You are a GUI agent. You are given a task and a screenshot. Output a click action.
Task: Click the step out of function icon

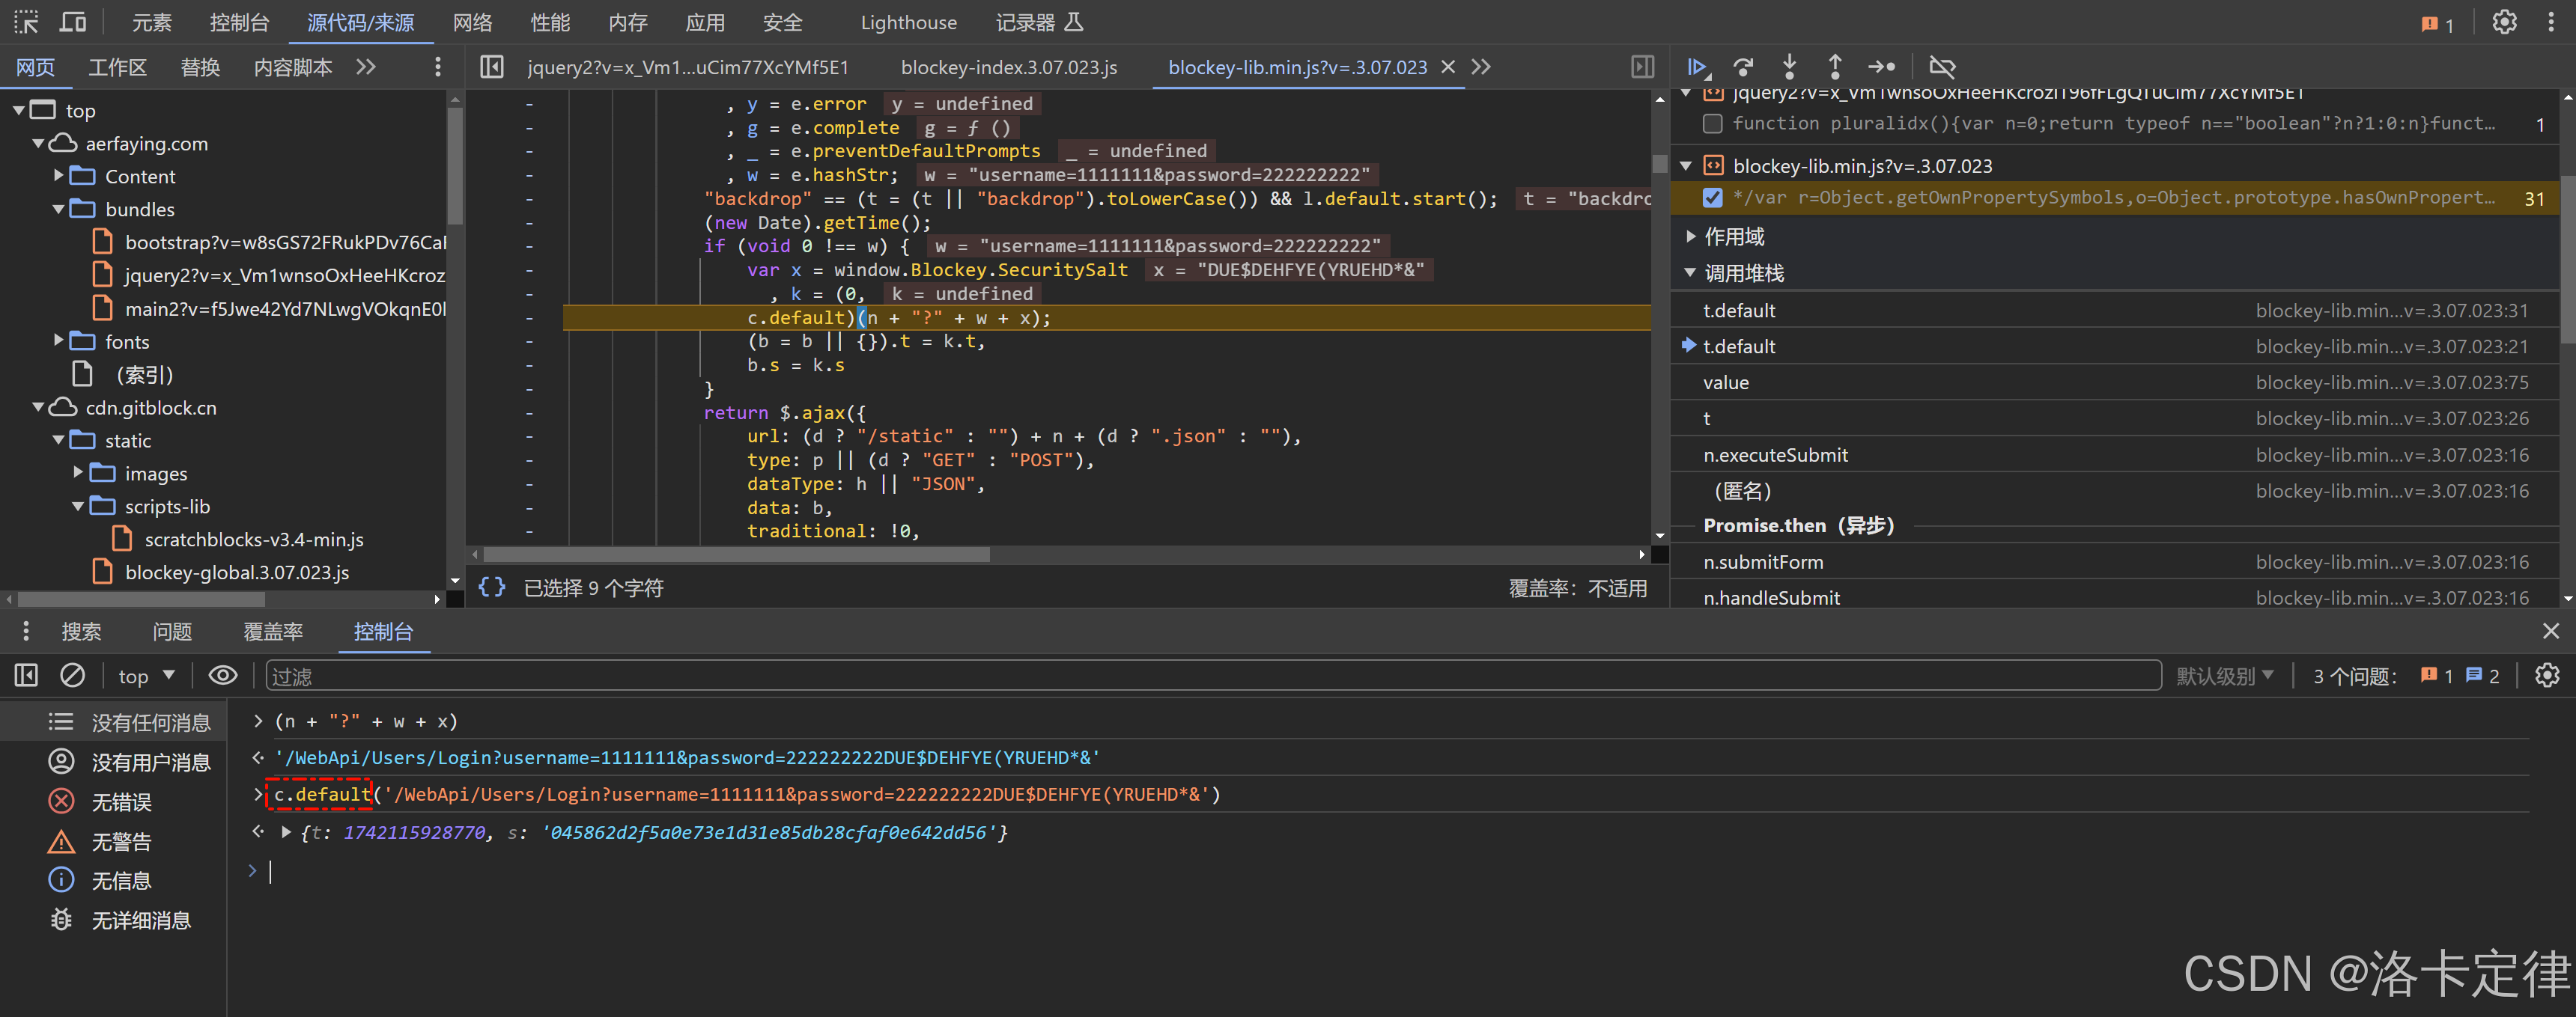click(x=1835, y=67)
